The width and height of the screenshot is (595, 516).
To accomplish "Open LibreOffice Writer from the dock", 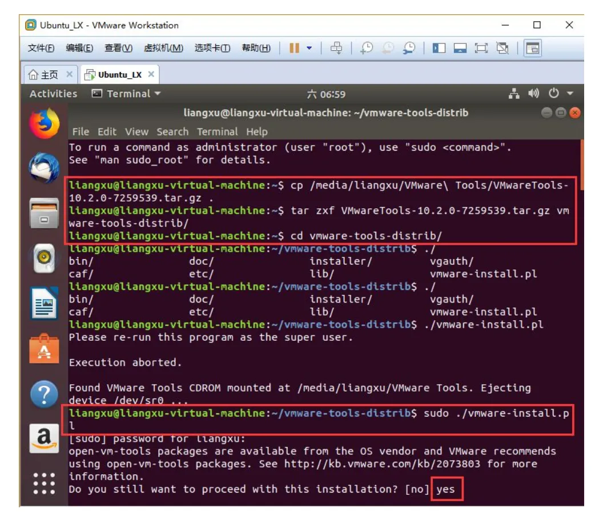I will [x=44, y=304].
